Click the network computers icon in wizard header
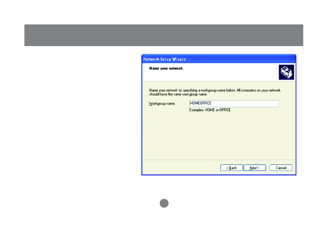The height and width of the screenshot is (228, 328). point(286,72)
